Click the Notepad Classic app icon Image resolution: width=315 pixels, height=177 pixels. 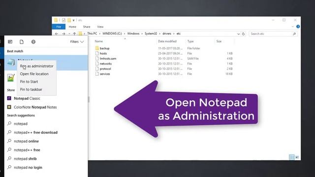pyautogui.click(x=9, y=98)
